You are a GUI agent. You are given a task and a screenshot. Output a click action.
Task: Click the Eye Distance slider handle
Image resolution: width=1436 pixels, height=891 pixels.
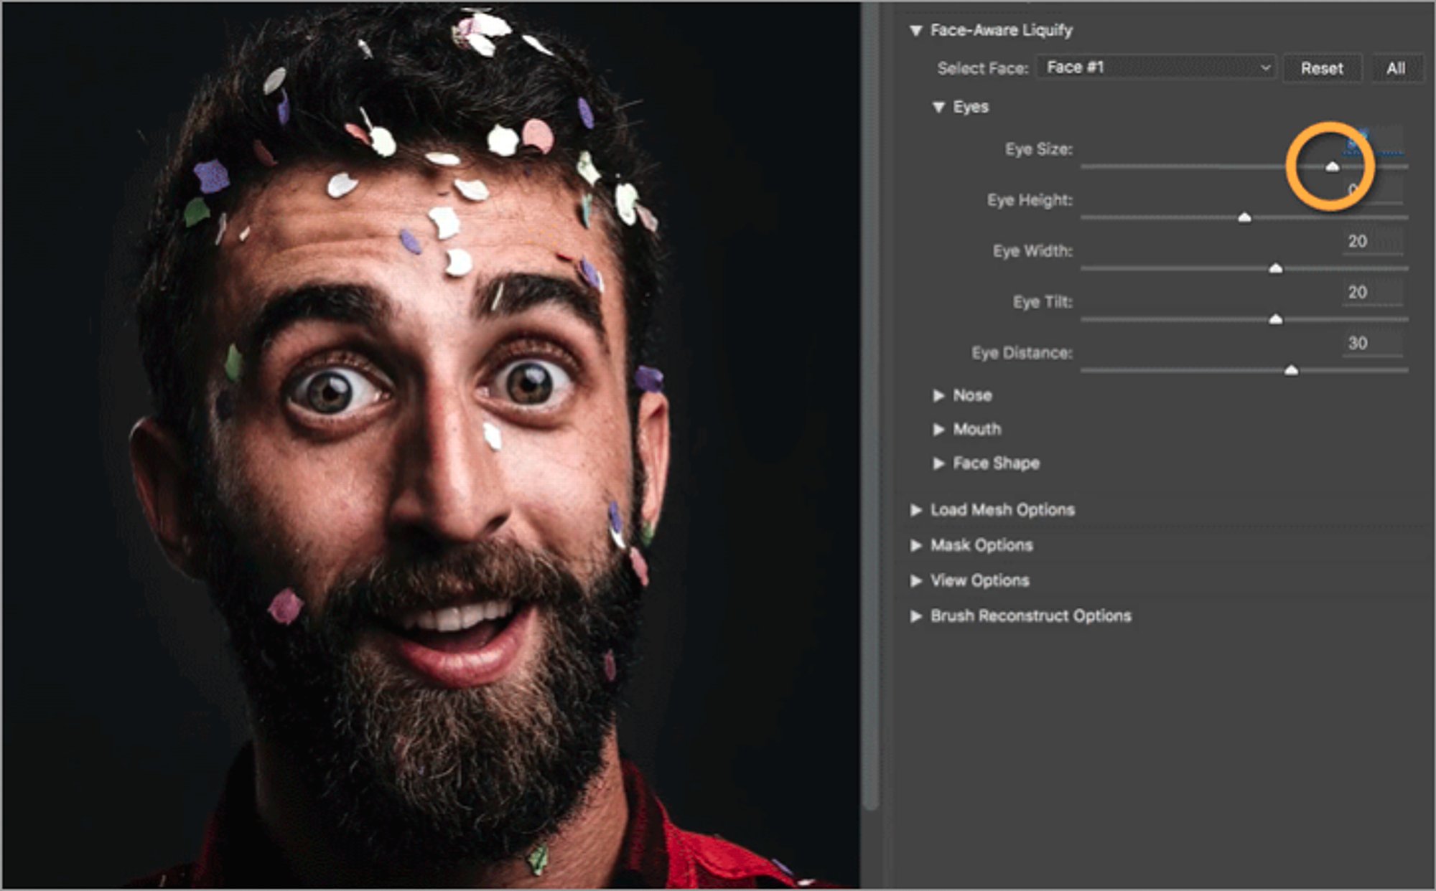(1291, 370)
